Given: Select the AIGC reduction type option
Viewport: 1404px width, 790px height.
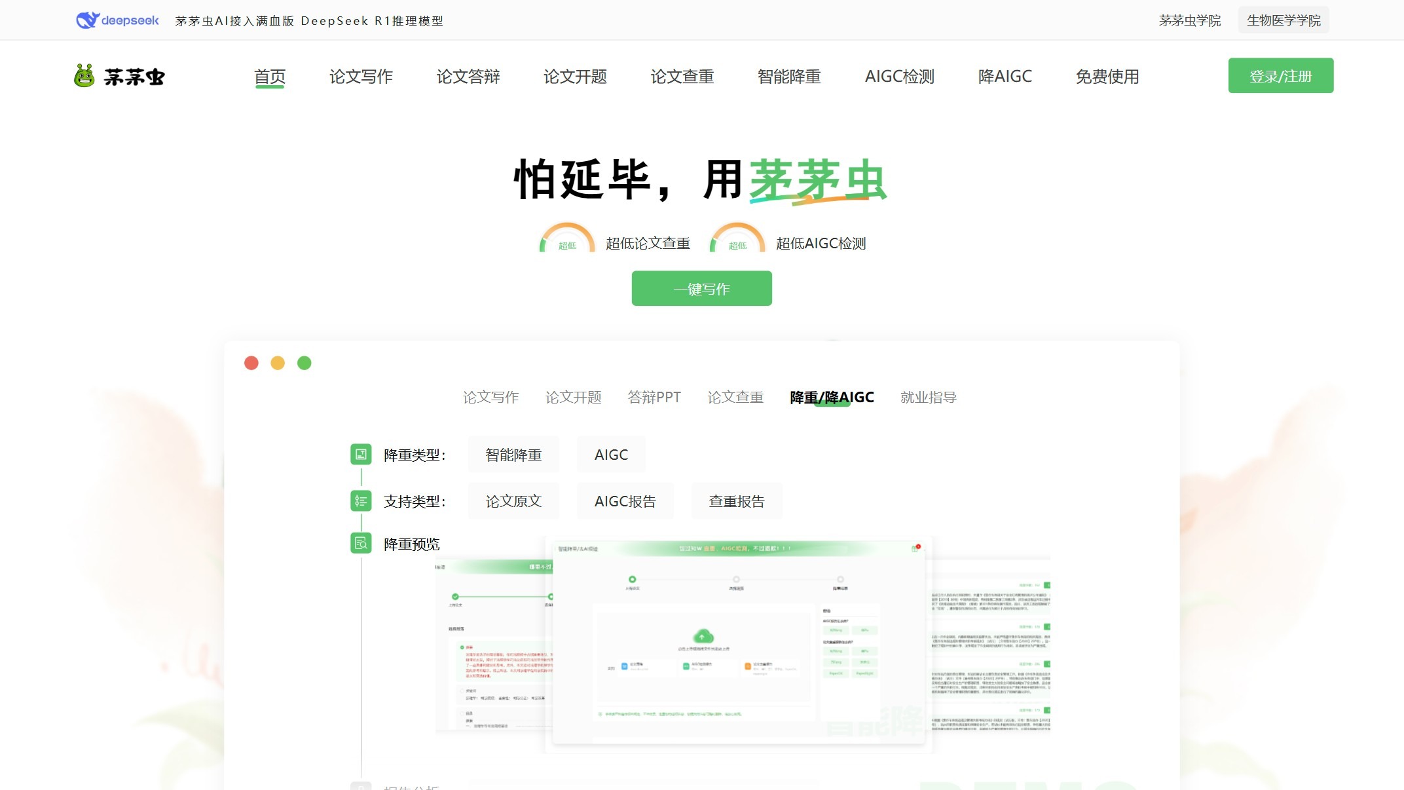Looking at the screenshot, I should pos(610,454).
